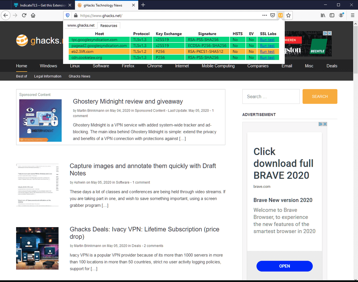Image resolution: width=358 pixels, height=282 pixels.
Task: Click the RSA-PKCS1-SHA512 signature cell
Action: click(207, 51)
